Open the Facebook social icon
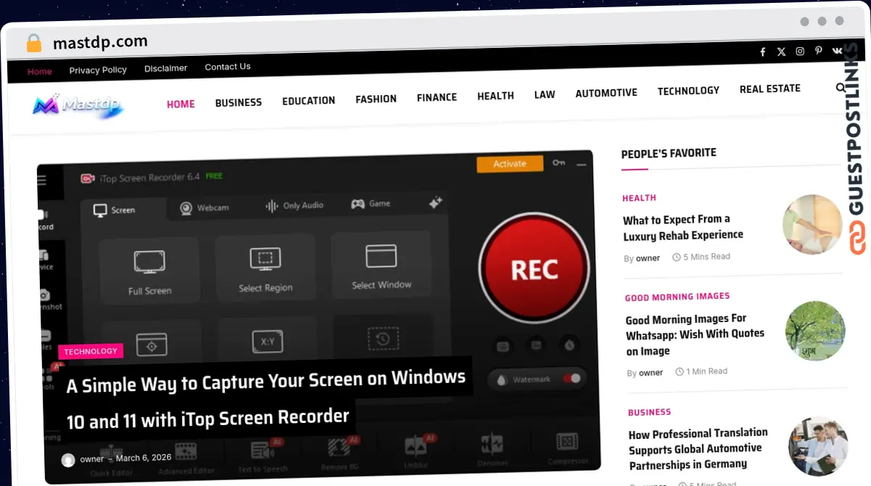Image resolution: width=871 pixels, height=486 pixels. point(763,52)
